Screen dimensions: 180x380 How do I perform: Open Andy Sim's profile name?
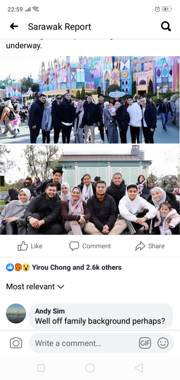[50, 311]
